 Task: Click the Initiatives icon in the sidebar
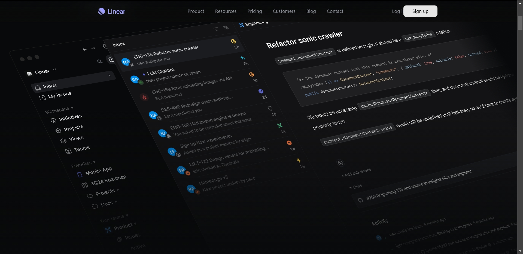[53, 120]
